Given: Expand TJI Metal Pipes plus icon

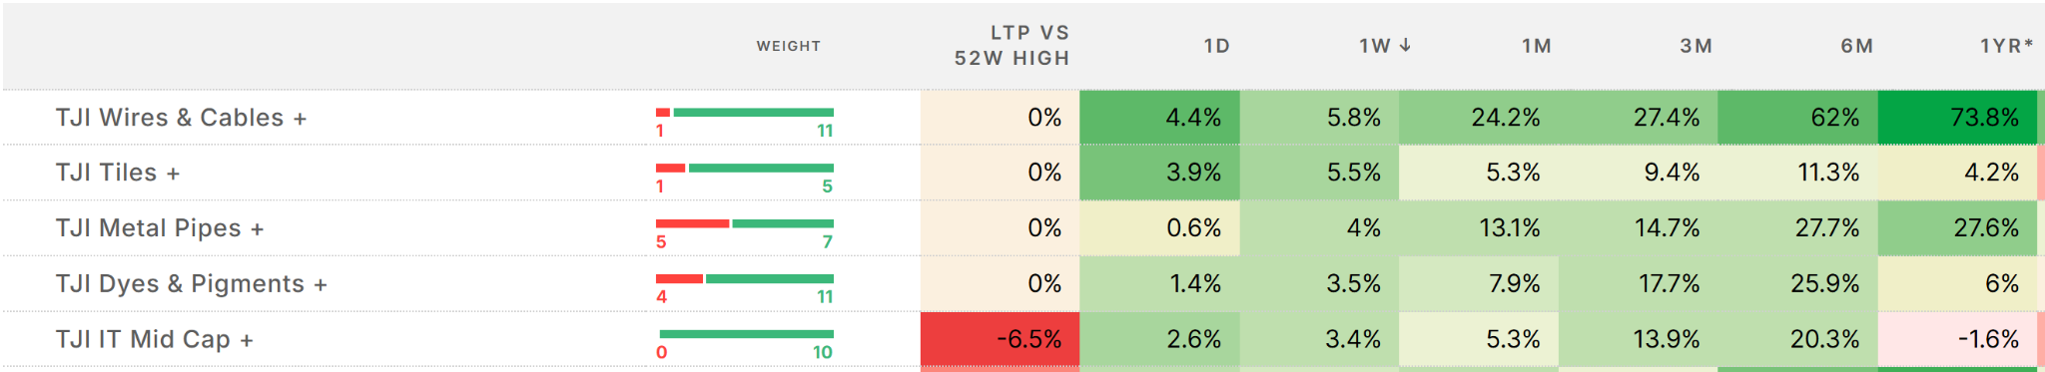Looking at the screenshot, I should click(257, 229).
